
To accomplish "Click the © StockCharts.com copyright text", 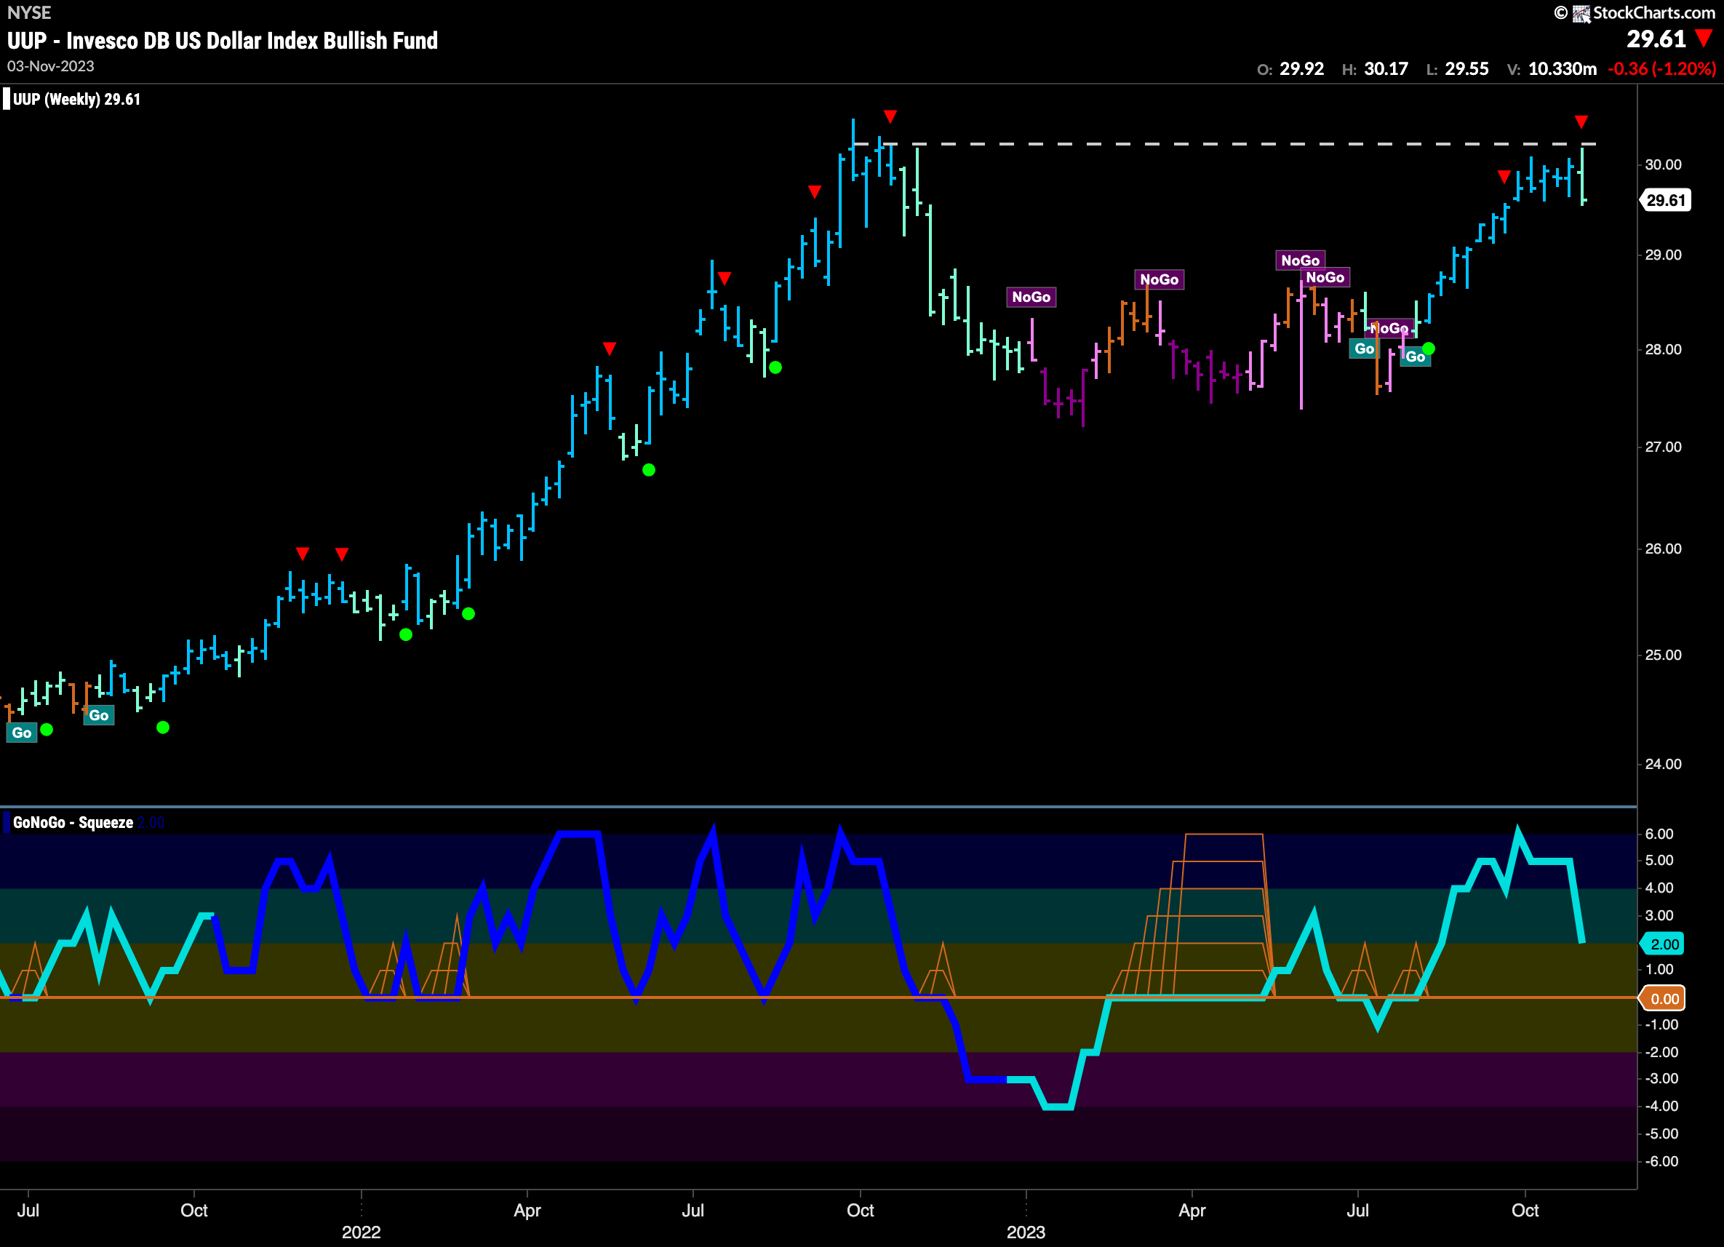I will (1635, 13).
